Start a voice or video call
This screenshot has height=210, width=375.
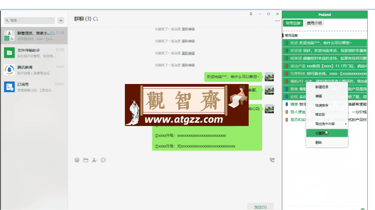[x=272, y=160]
